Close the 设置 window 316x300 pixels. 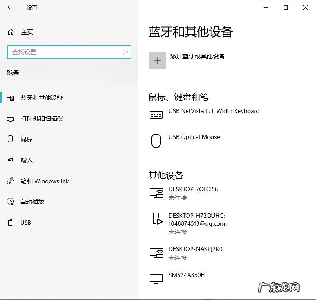(306, 7)
